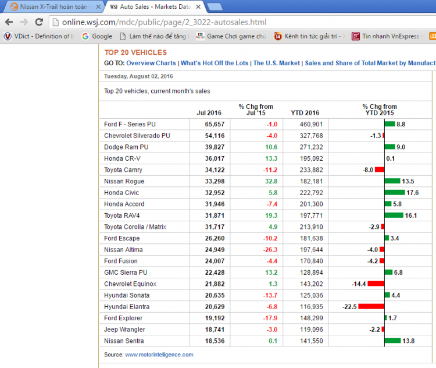Open the 'Làm thế nào để tăng' bookmark

click(x=154, y=36)
